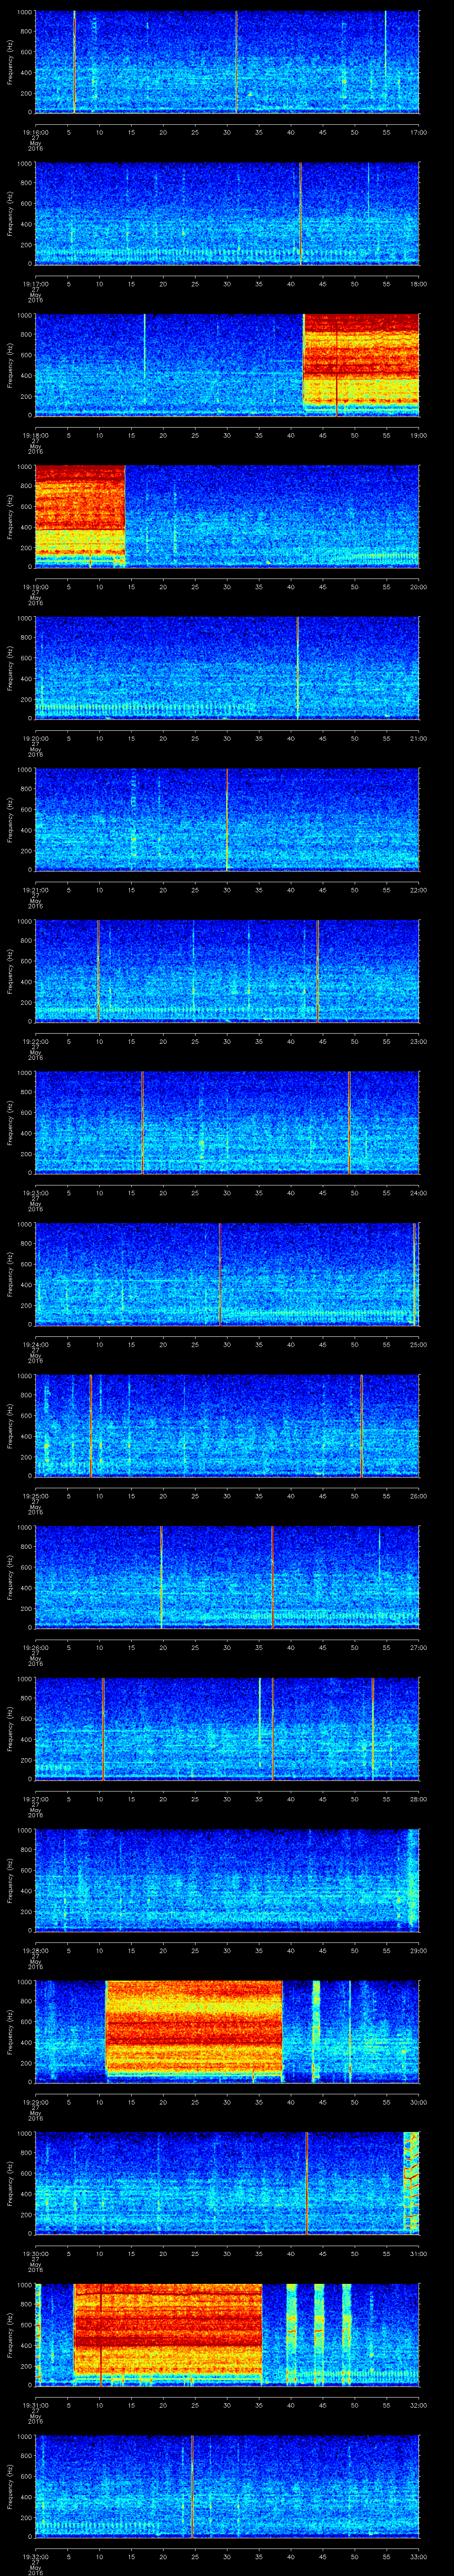The width and height of the screenshot is (454, 2576).
Task: Click the 19:19:00 start time label
Action: click(x=35, y=587)
